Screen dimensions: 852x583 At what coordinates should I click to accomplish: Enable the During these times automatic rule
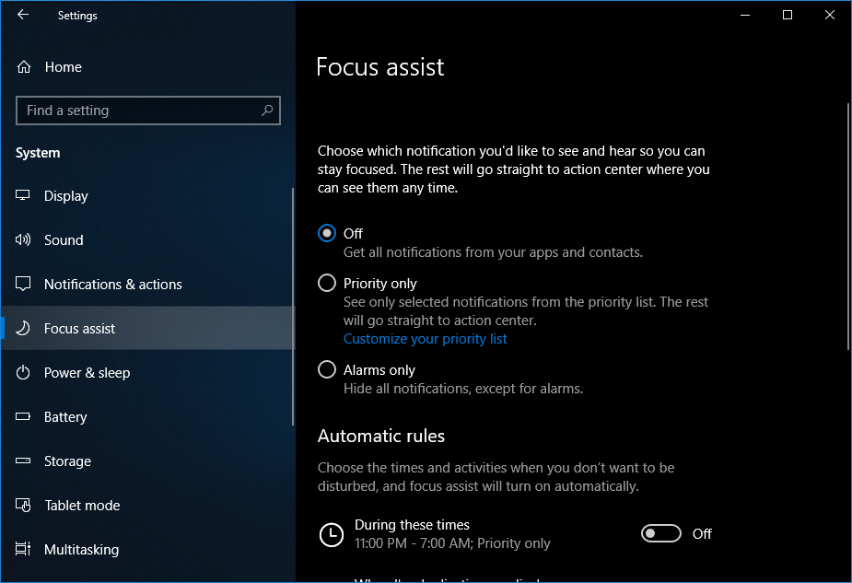coord(660,533)
